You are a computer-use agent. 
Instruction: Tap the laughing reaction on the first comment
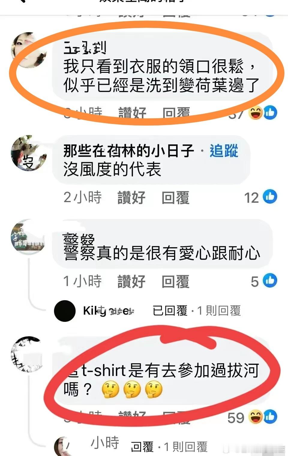click(x=256, y=113)
